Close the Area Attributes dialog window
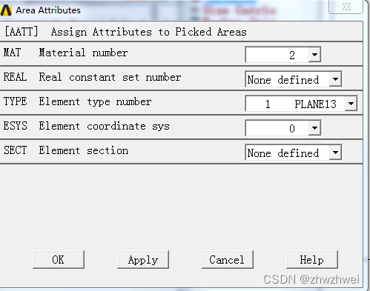Viewport: 370px width, 291px height. tap(346, 7)
